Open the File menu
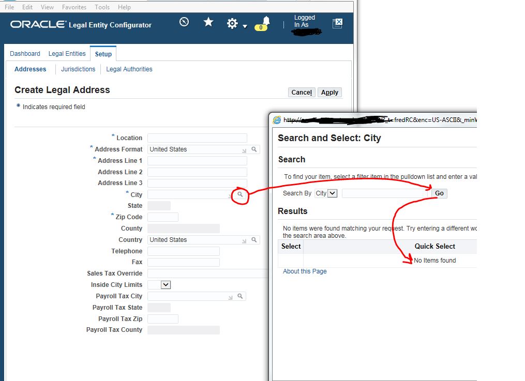 (x=9, y=7)
